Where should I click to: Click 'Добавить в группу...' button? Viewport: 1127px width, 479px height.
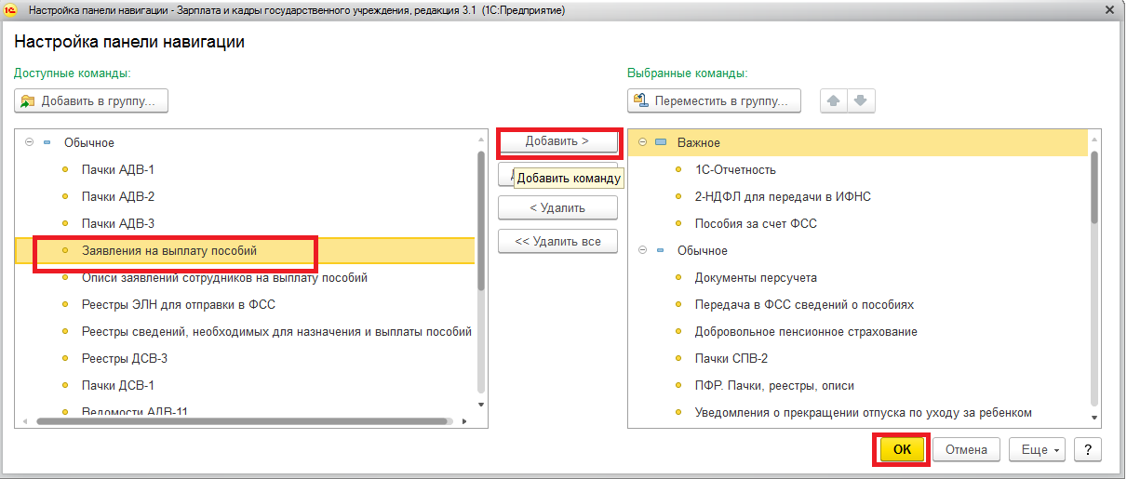(x=91, y=100)
